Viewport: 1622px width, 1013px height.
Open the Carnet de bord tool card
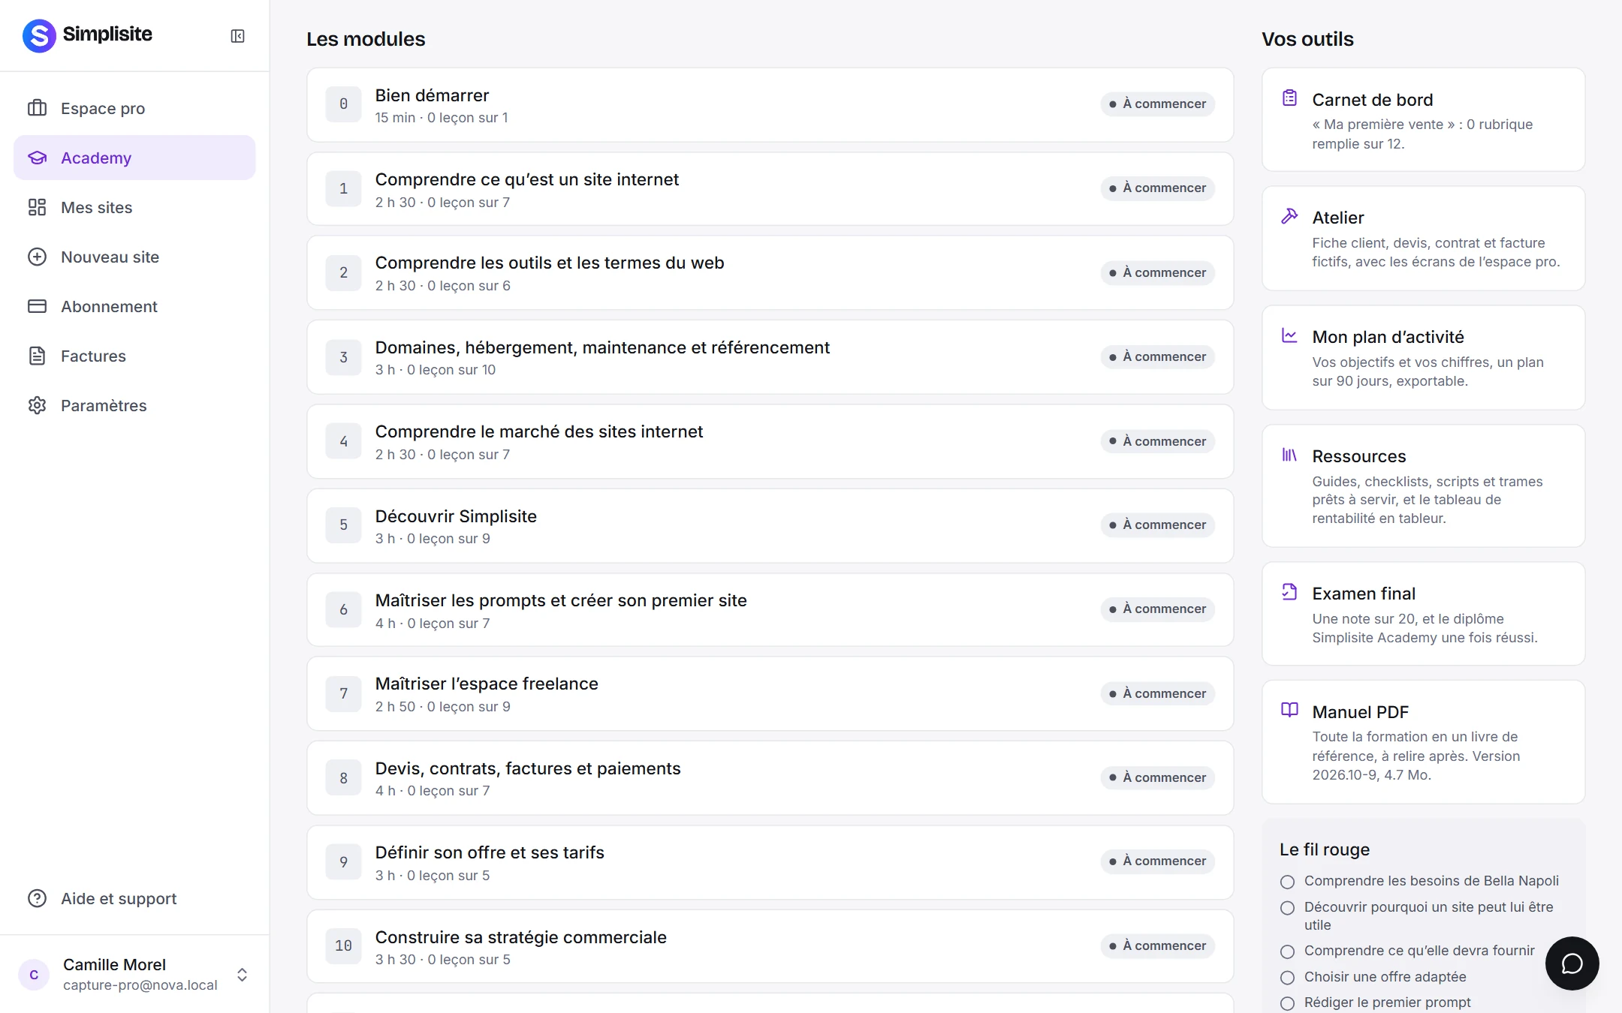(1423, 120)
